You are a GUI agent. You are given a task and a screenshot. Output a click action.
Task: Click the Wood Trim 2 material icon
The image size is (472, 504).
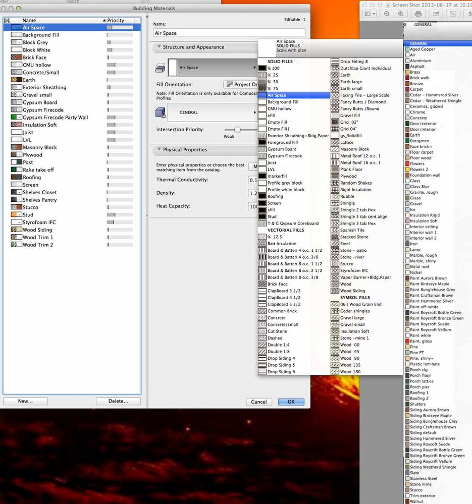16,245
